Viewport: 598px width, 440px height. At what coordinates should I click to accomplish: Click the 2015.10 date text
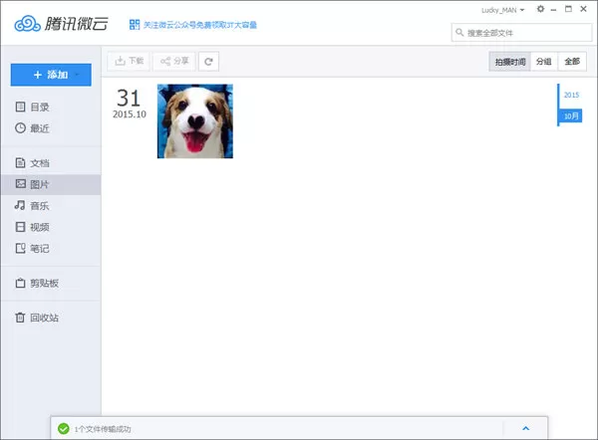pyautogui.click(x=130, y=114)
